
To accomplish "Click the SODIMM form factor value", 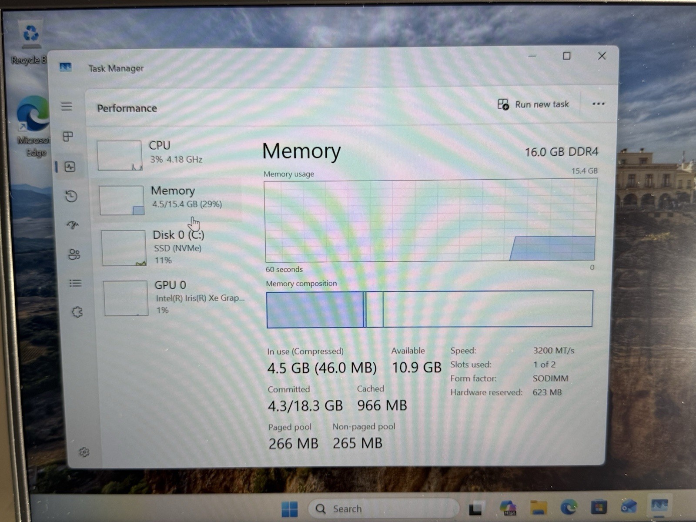I will 551,378.
